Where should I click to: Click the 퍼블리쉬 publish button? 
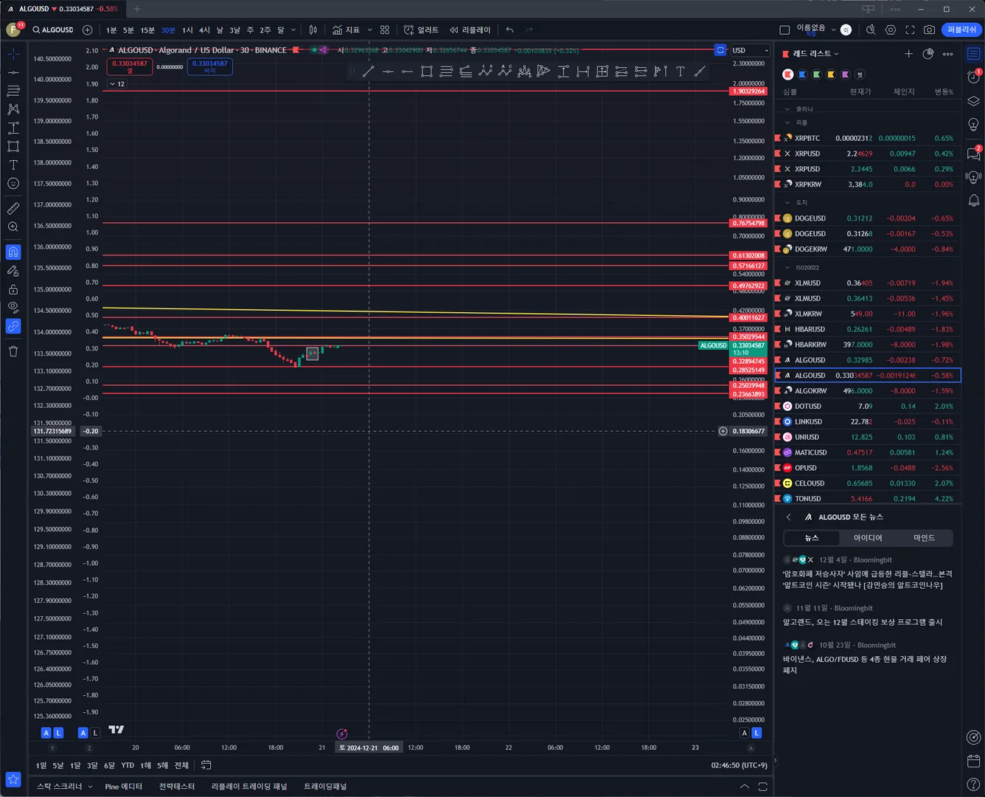961,30
